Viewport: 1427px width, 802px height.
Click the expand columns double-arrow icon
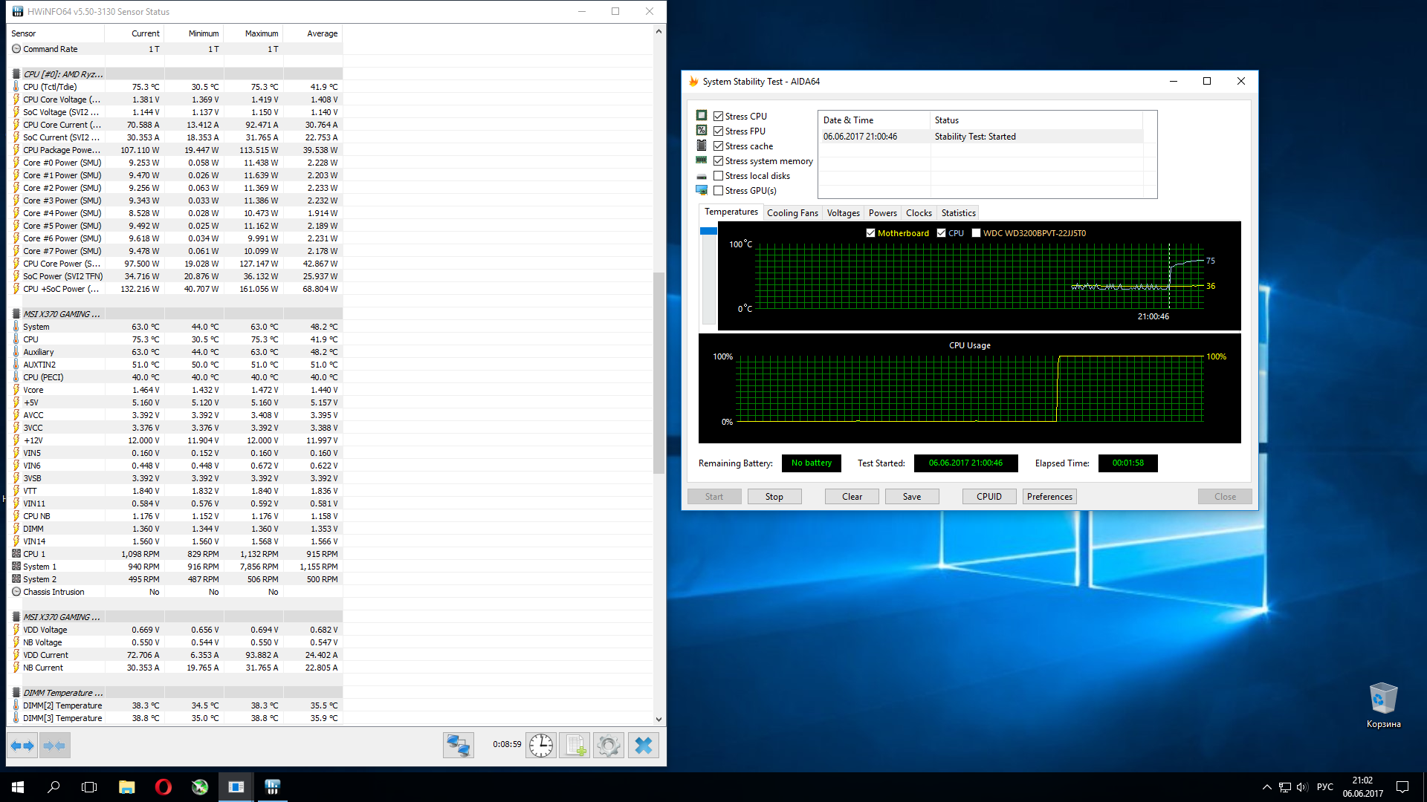click(x=22, y=746)
